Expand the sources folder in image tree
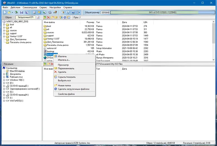 click(4, 30)
